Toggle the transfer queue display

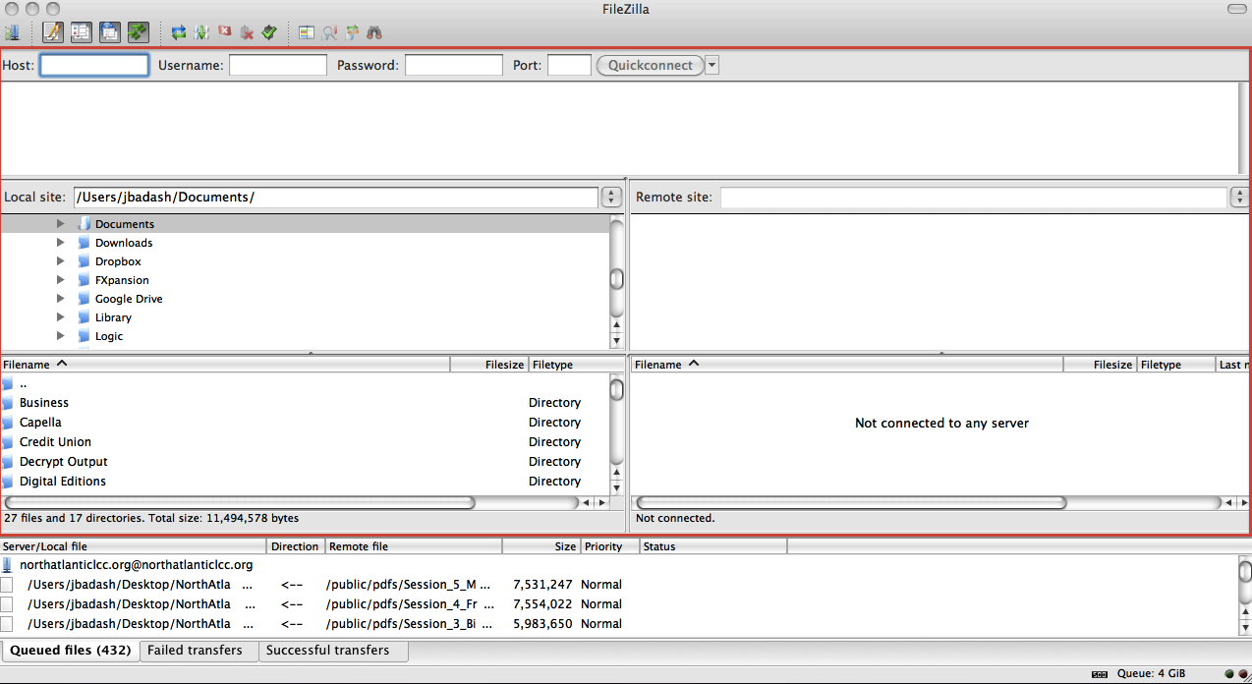138,32
